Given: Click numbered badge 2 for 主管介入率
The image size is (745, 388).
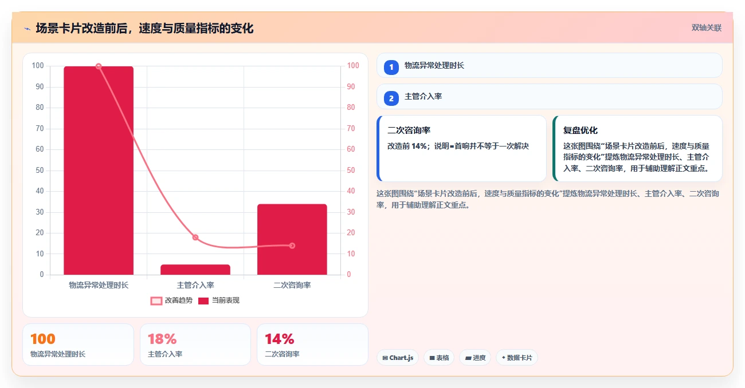Looking at the screenshot, I should pyautogui.click(x=391, y=98).
